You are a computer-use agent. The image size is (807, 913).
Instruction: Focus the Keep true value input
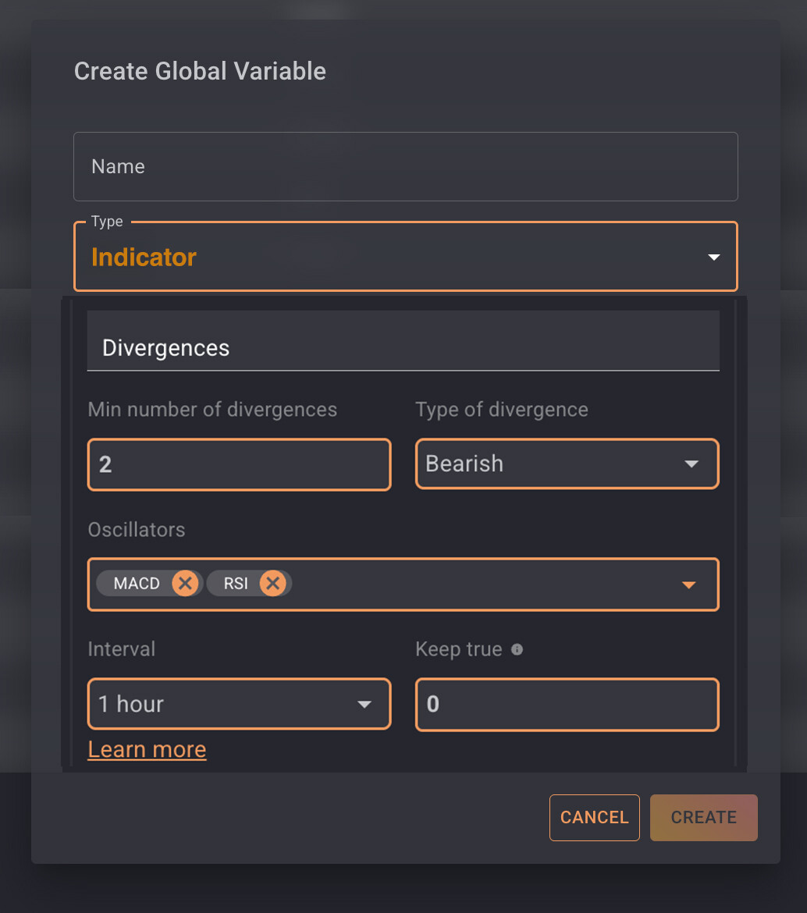567,705
